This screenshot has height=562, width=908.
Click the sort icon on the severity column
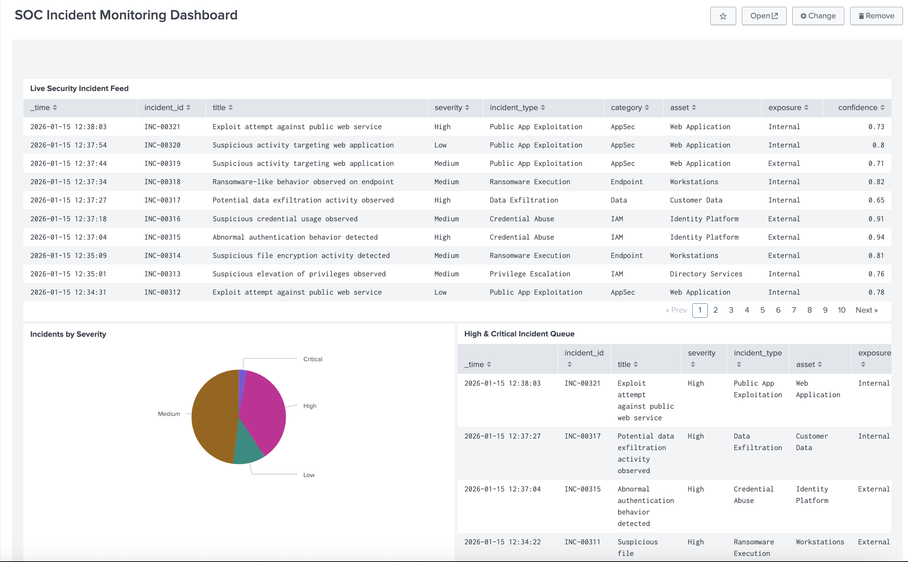(467, 108)
